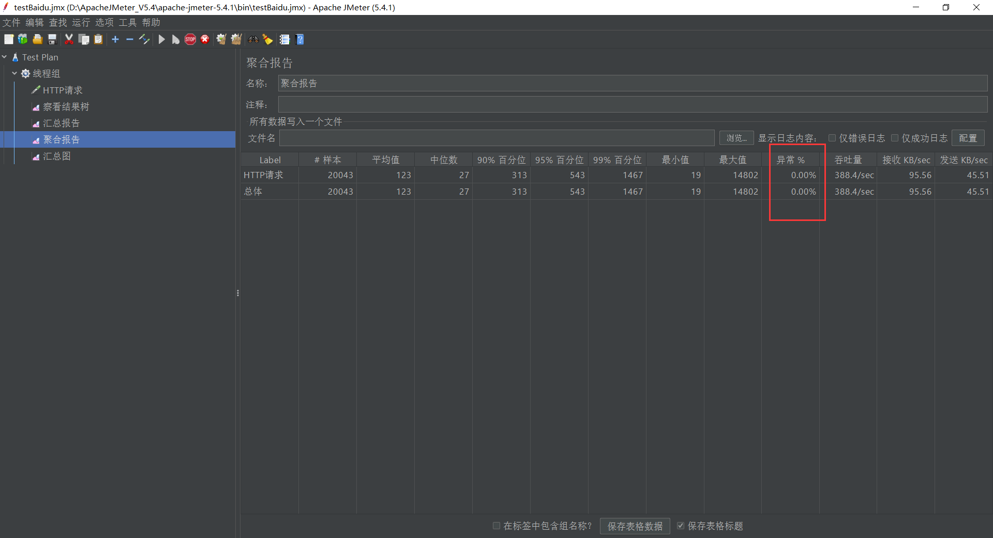Click the Save test plan icon
This screenshot has width=993, height=538.
click(51, 39)
